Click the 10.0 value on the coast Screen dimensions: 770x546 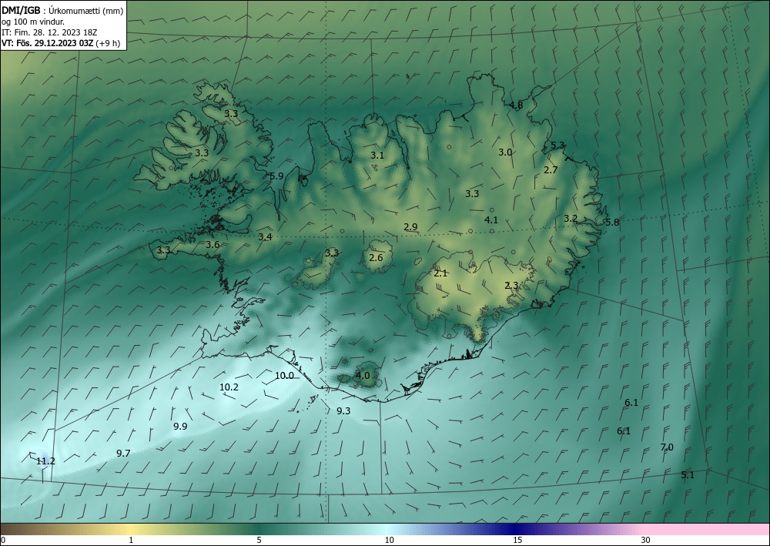(x=284, y=376)
